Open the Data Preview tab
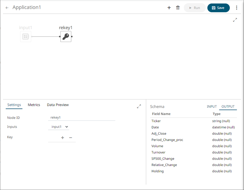The image size is (244, 190). click(58, 105)
